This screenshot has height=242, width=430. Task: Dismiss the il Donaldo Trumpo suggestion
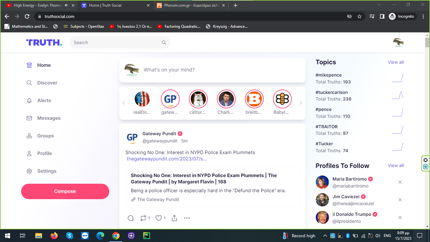(x=400, y=217)
